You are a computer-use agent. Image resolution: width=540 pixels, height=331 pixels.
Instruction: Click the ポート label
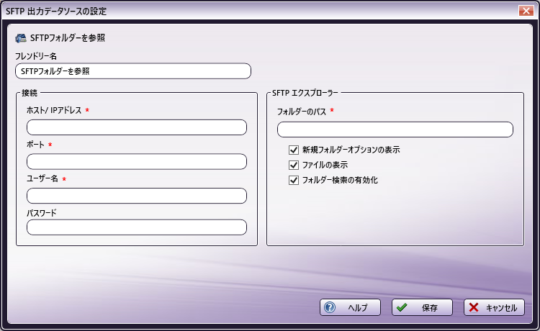click(35, 145)
